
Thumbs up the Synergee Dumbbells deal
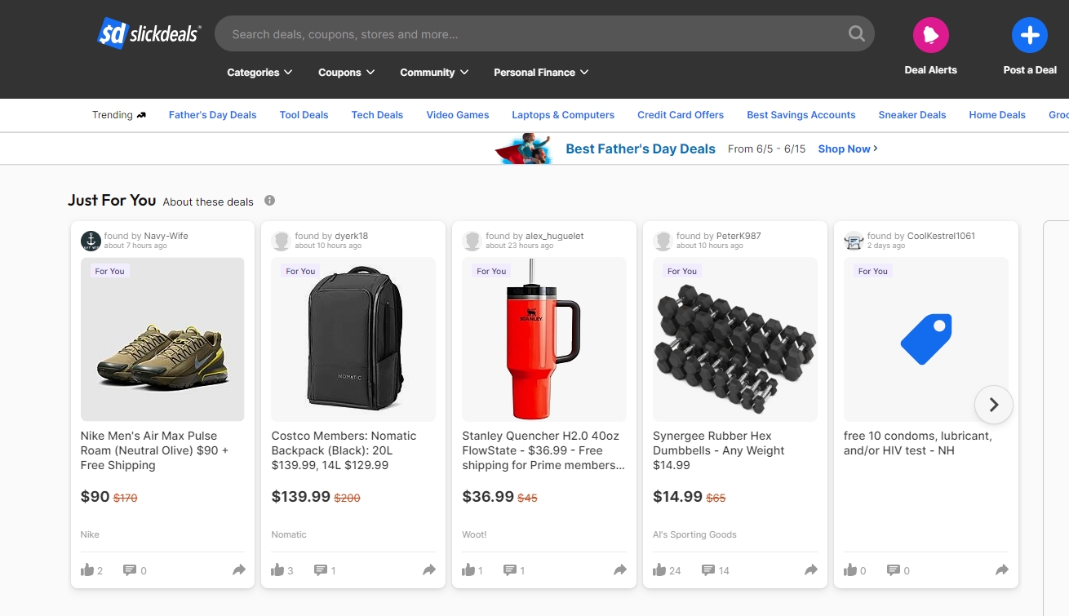(x=660, y=570)
